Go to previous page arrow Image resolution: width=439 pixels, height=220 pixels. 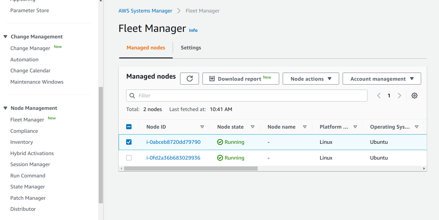tap(379, 96)
